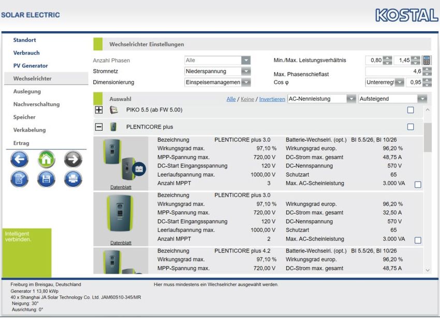This screenshot has height=318, width=440.
Task: Open the Standort section
Action: [x=24, y=40]
